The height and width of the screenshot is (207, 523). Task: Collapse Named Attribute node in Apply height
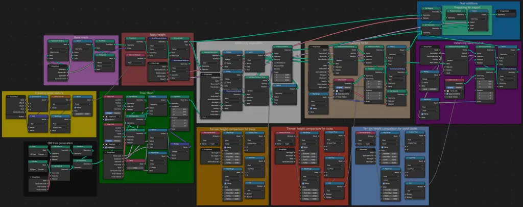click(126, 54)
